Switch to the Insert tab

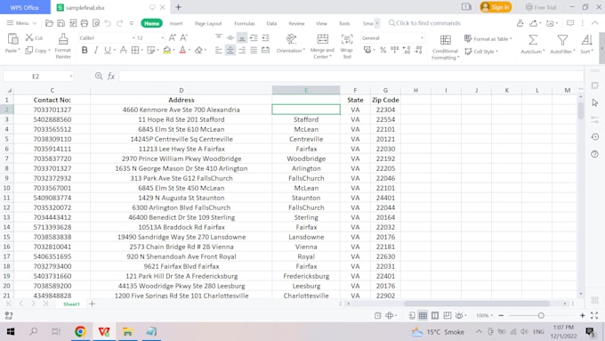click(176, 23)
